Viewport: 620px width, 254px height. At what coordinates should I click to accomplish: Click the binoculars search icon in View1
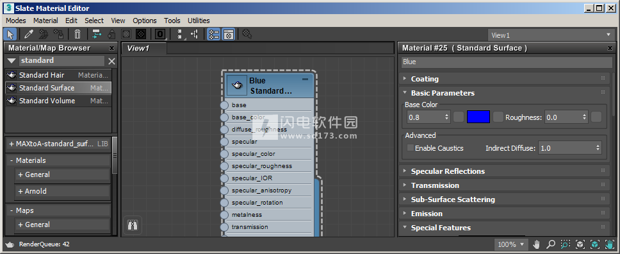(132, 226)
